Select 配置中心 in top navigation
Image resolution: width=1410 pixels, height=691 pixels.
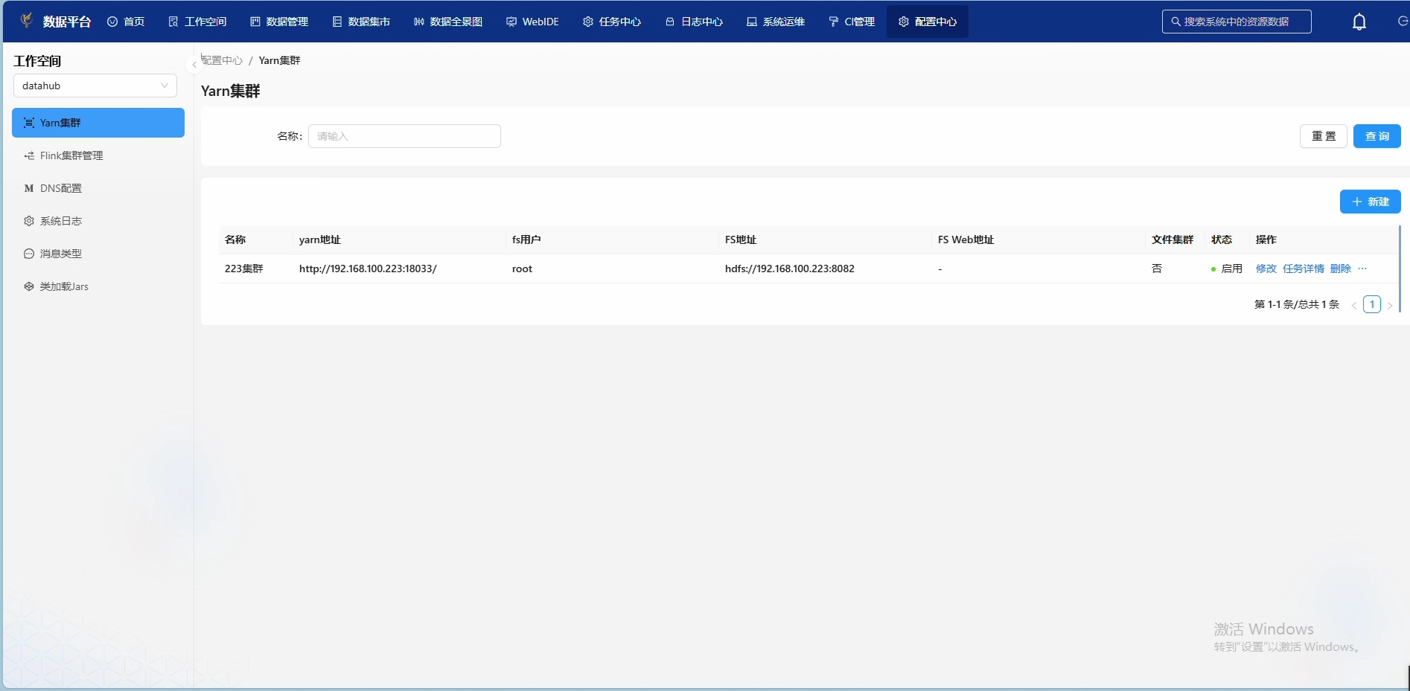928,22
